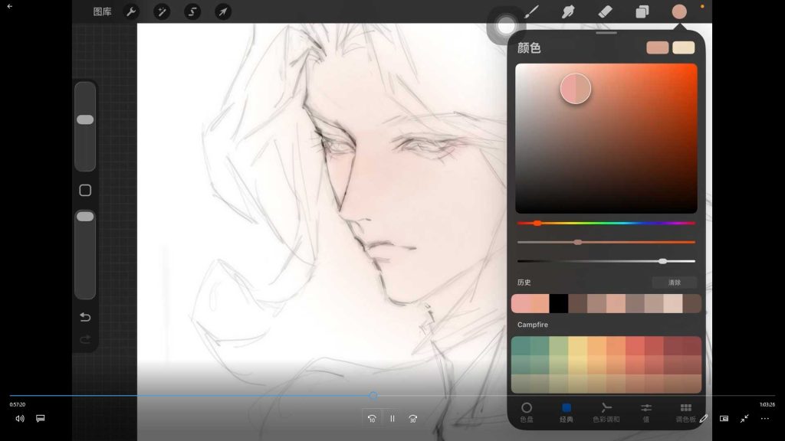Rewind video 10 seconds
The width and height of the screenshot is (785, 441).
[x=372, y=419]
